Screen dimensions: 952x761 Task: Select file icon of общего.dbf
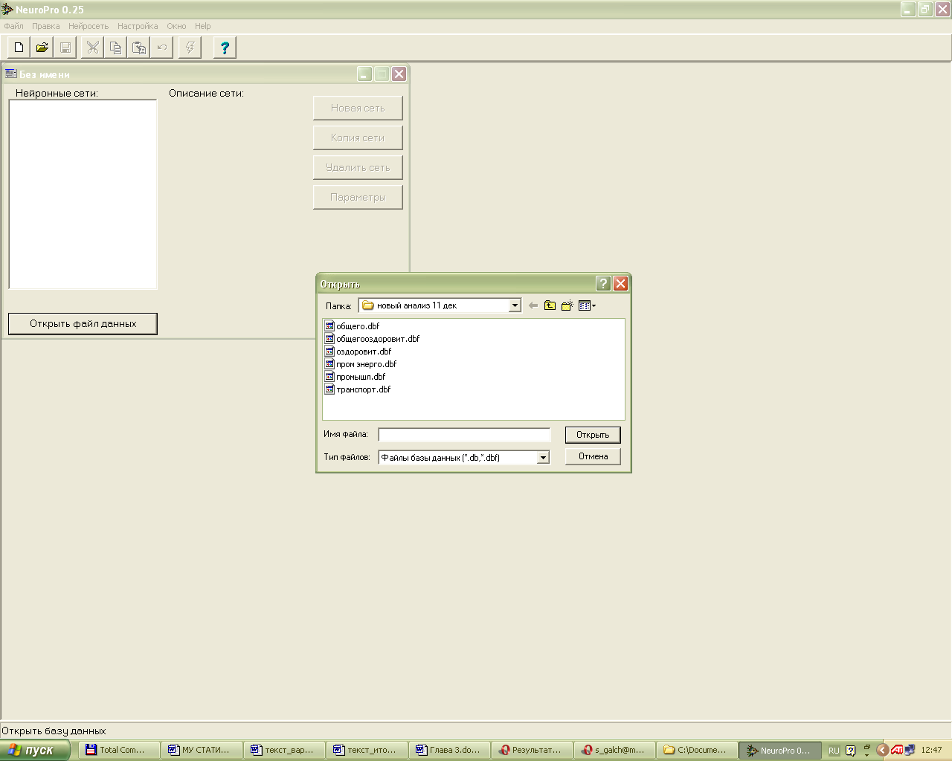[329, 326]
